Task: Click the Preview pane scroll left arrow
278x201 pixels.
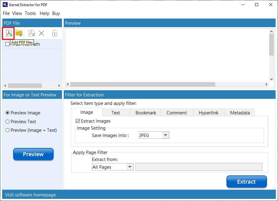Action: [x=68, y=84]
